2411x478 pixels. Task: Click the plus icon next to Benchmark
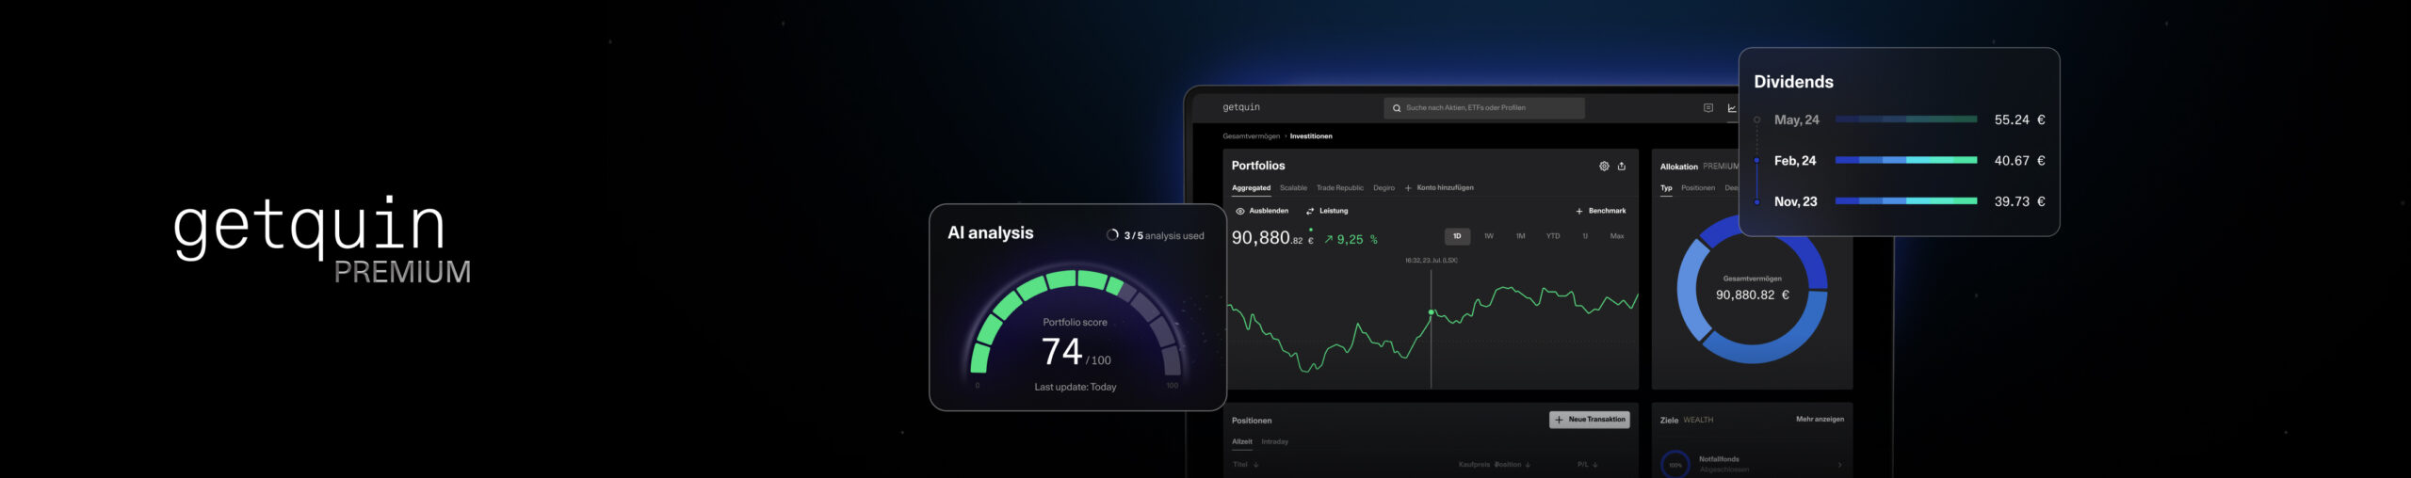click(x=1579, y=212)
